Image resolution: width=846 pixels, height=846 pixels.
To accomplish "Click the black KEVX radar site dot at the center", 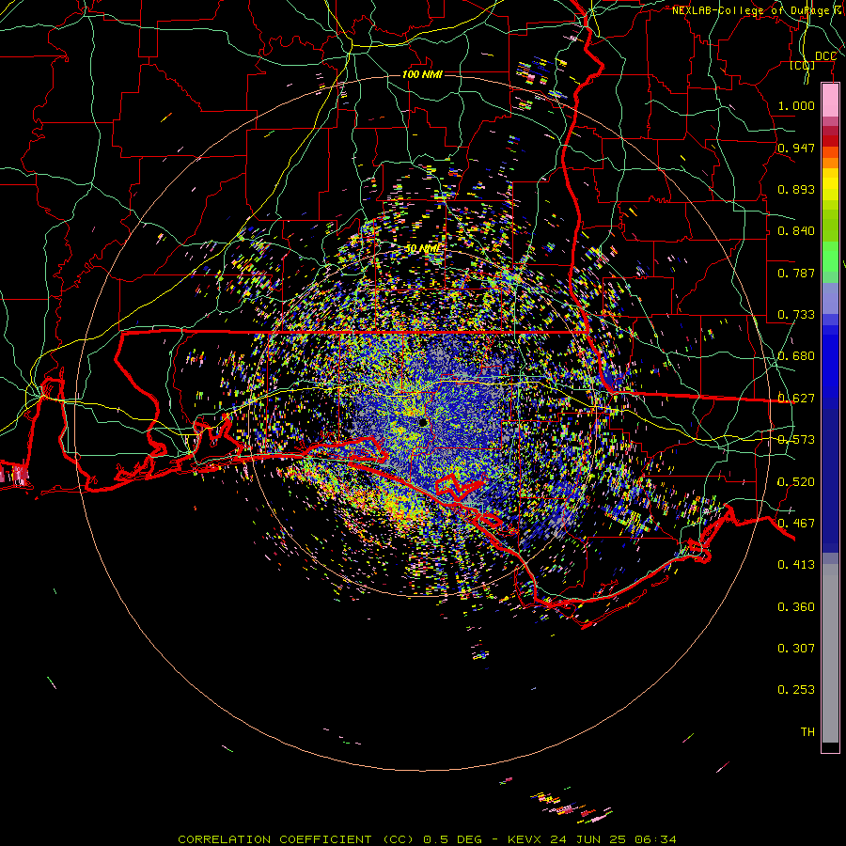I will tap(422, 422).
